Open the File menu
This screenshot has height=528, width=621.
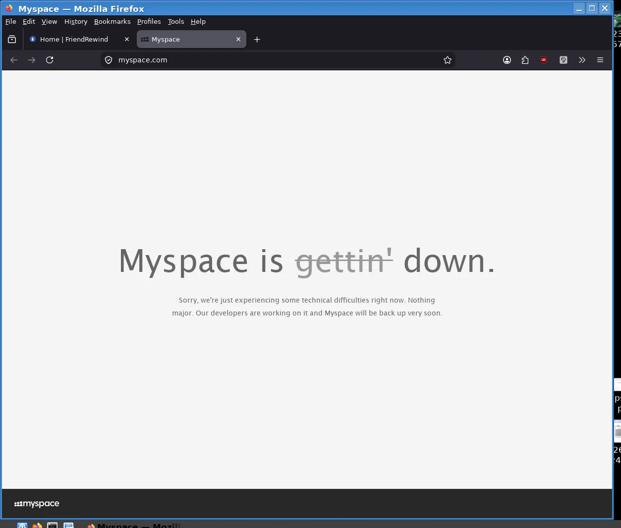11,21
